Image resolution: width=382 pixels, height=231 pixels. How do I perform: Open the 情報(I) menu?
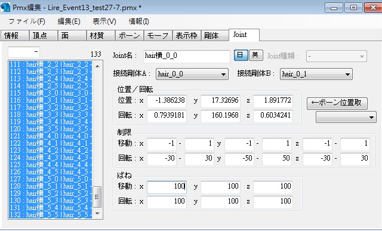point(138,21)
